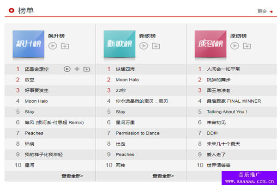The width and height of the screenshot is (277, 185).
Task: Play the 飙升榜 chart
Action: 53,46
